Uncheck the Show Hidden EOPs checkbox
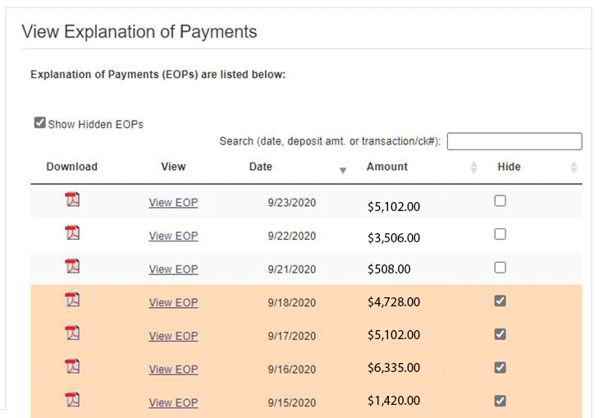This screenshot has width=599, height=418. pyautogui.click(x=39, y=123)
